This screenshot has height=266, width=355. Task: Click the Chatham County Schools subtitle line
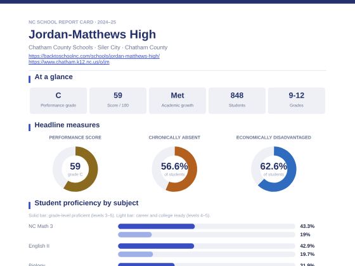tap(98, 47)
